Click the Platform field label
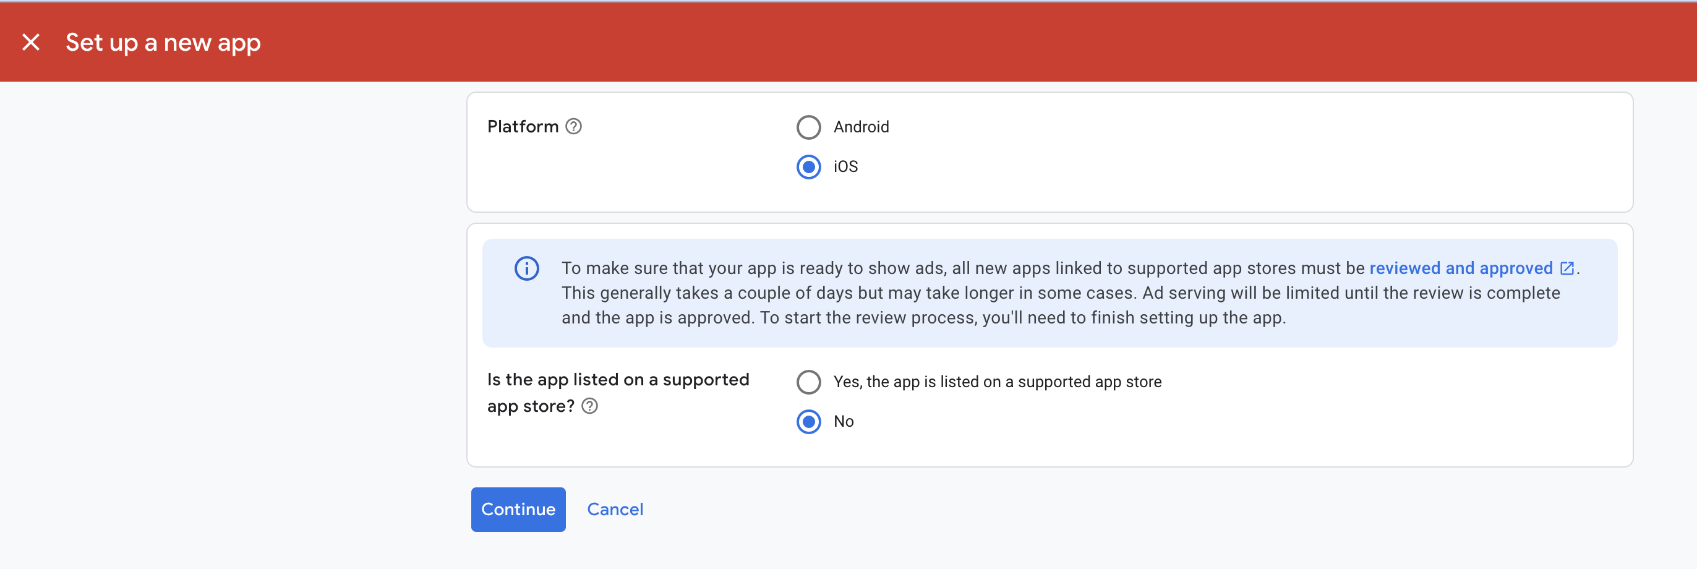The image size is (1697, 569). [523, 126]
